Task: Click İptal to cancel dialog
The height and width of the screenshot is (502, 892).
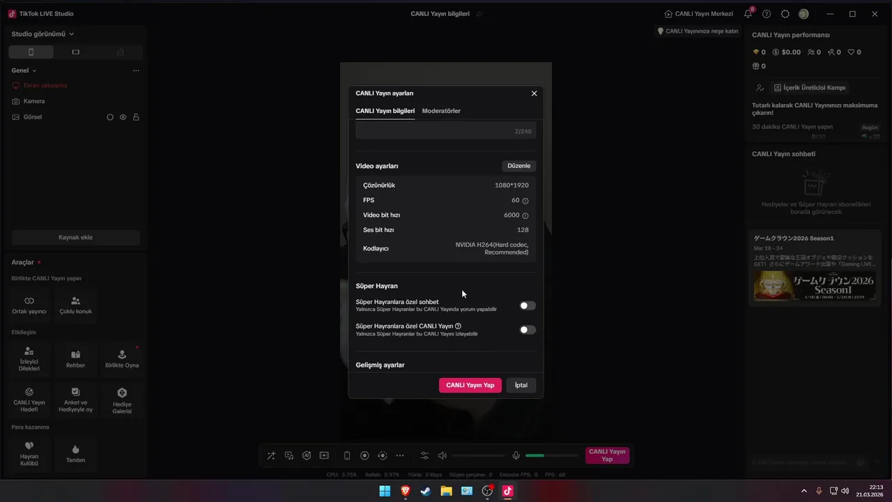Action: pyautogui.click(x=521, y=385)
